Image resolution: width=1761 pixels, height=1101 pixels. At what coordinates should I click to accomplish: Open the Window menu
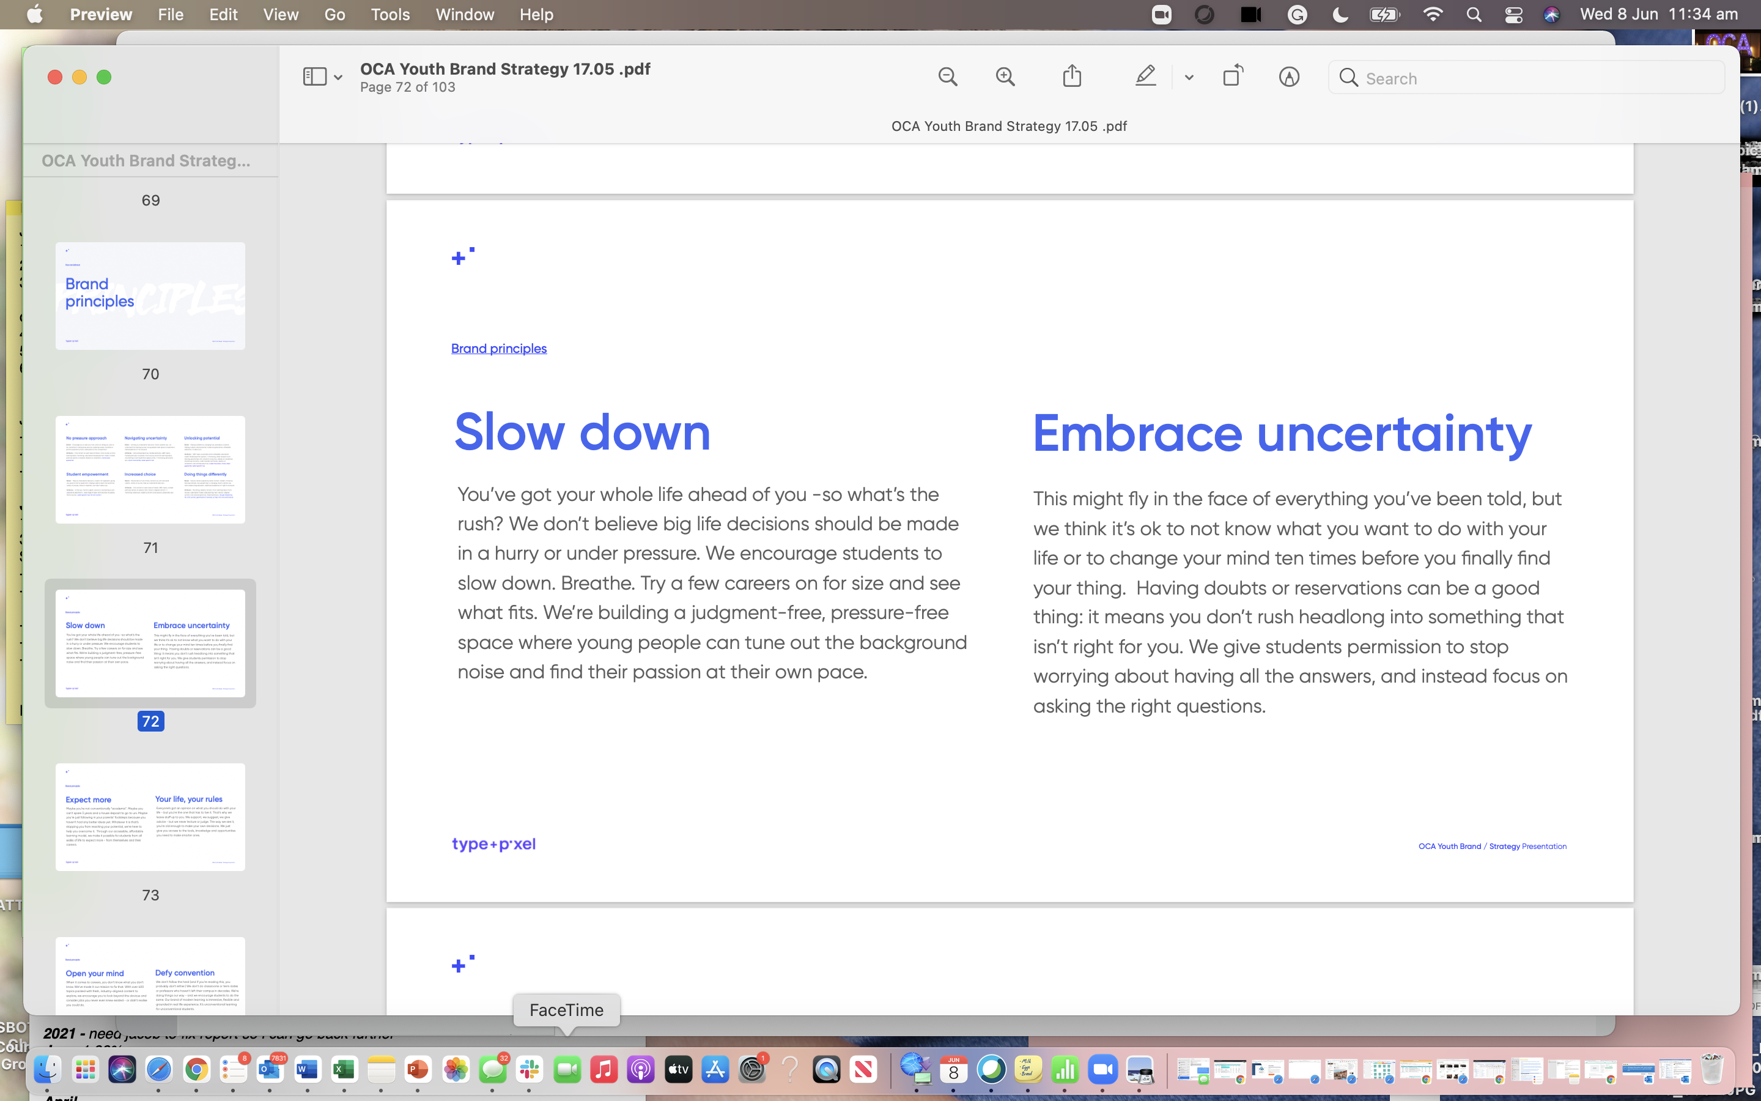[x=465, y=15]
